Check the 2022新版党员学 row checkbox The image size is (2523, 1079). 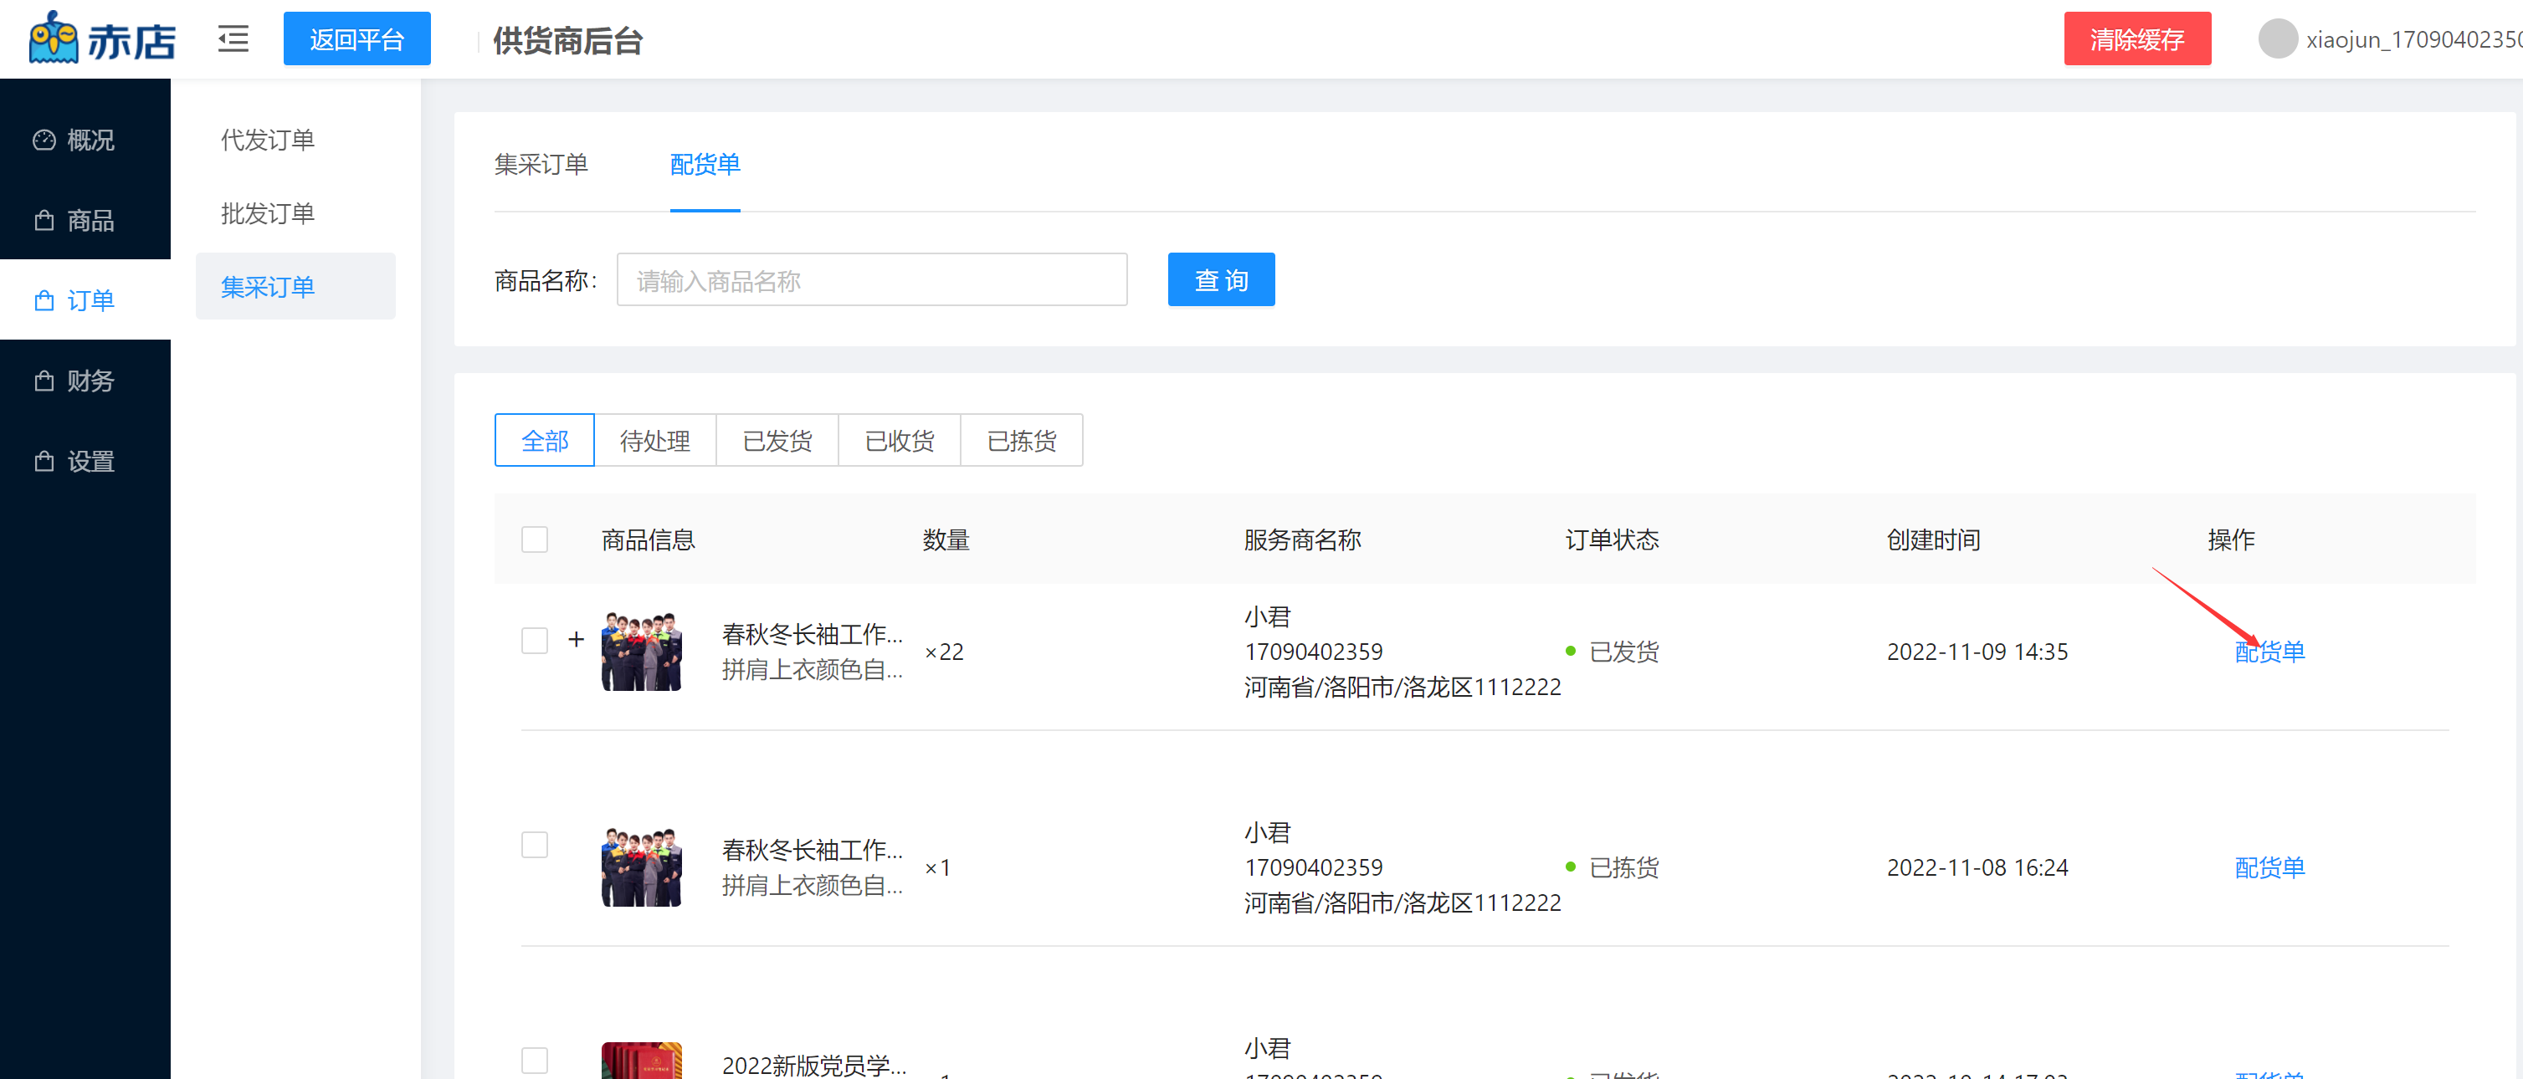tap(535, 1061)
